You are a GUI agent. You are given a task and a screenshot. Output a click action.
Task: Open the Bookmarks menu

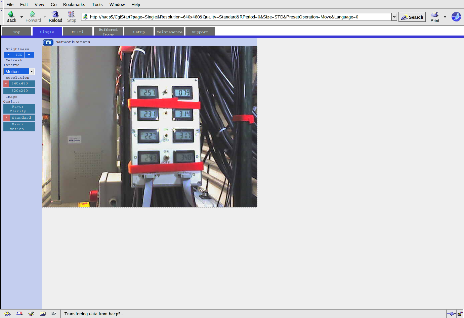[74, 4]
